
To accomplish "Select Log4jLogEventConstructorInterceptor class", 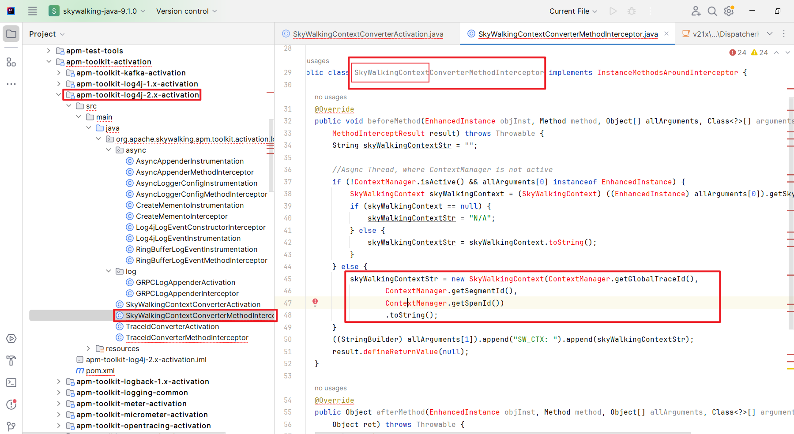I will (x=201, y=227).
